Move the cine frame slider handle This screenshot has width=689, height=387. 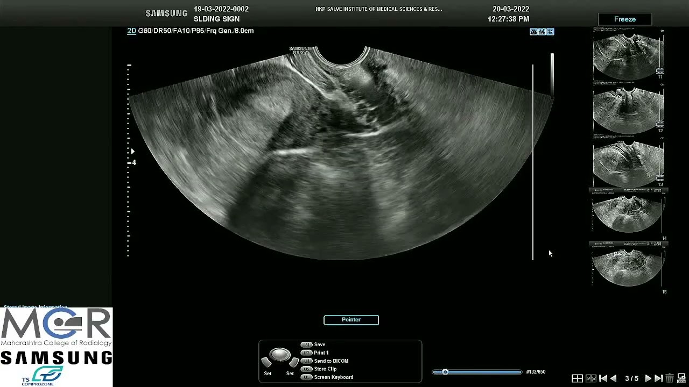pos(445,372)
